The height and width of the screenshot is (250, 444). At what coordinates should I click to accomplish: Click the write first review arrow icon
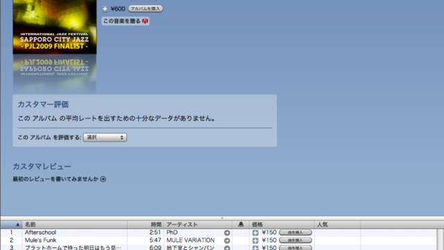coord(103,179)
